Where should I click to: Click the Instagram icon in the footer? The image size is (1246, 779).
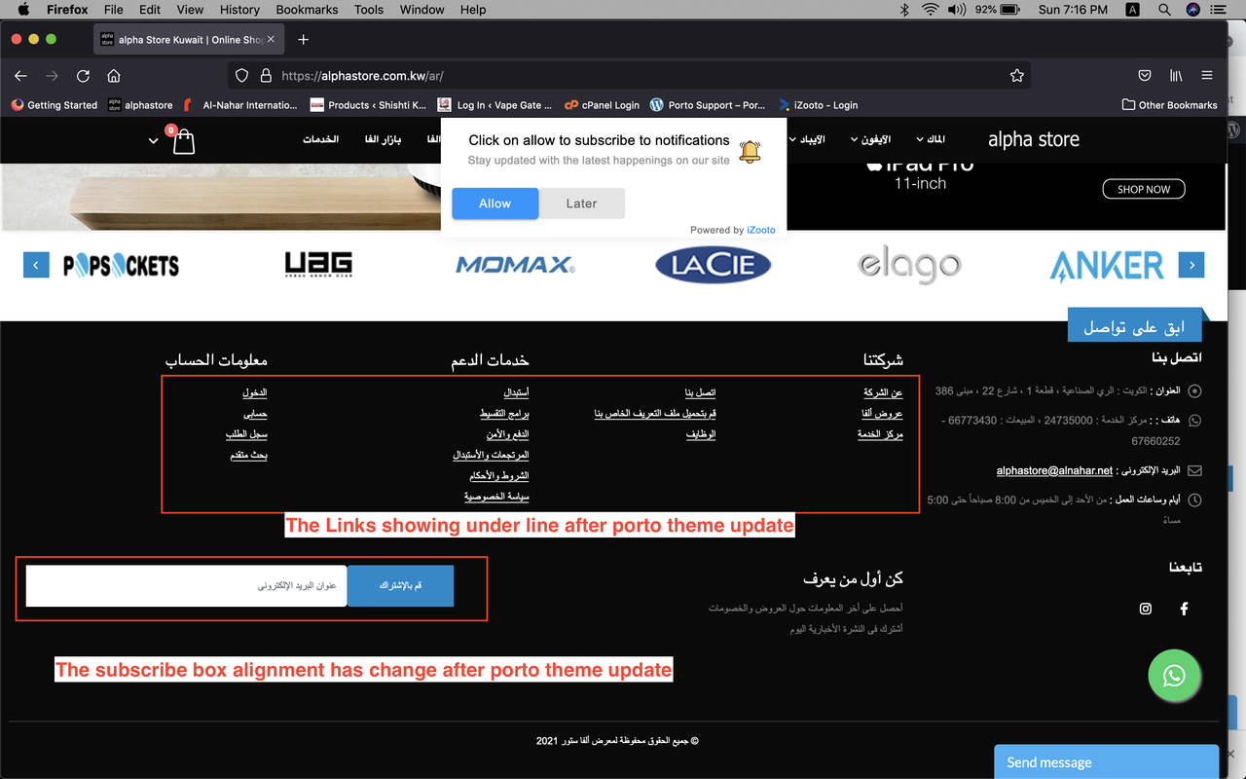pos(1145,609)
